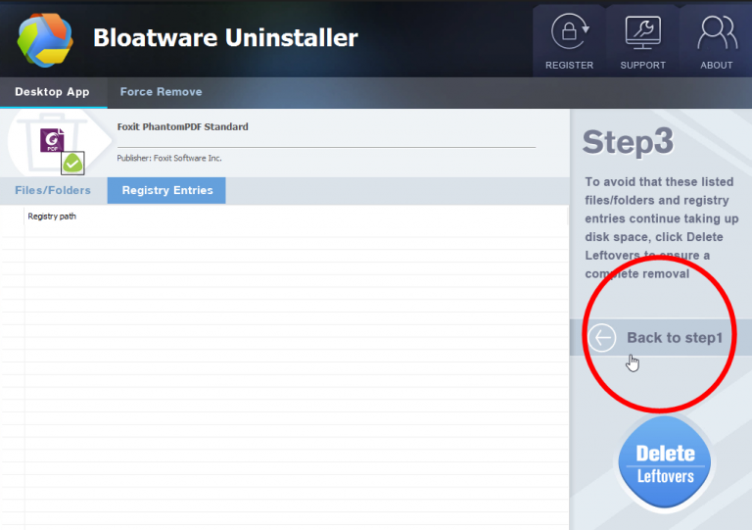The width and height of the screenshot is (752, 530).
Task: Click the Back to step1 text
Action: [x=674, y=338]
